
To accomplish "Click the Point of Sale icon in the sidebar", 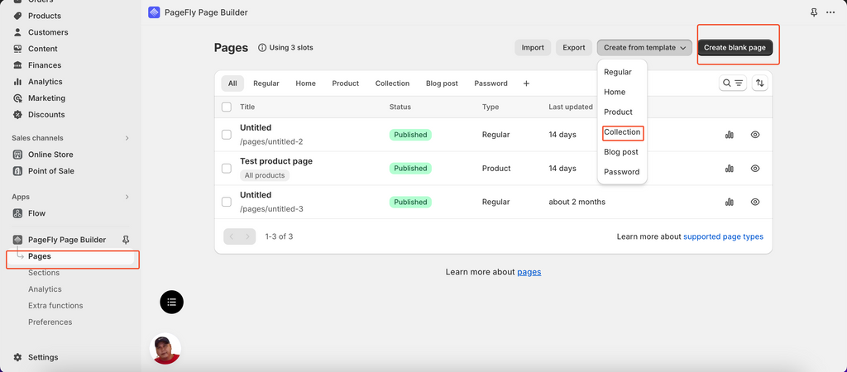I will click(x=18, y=171).
